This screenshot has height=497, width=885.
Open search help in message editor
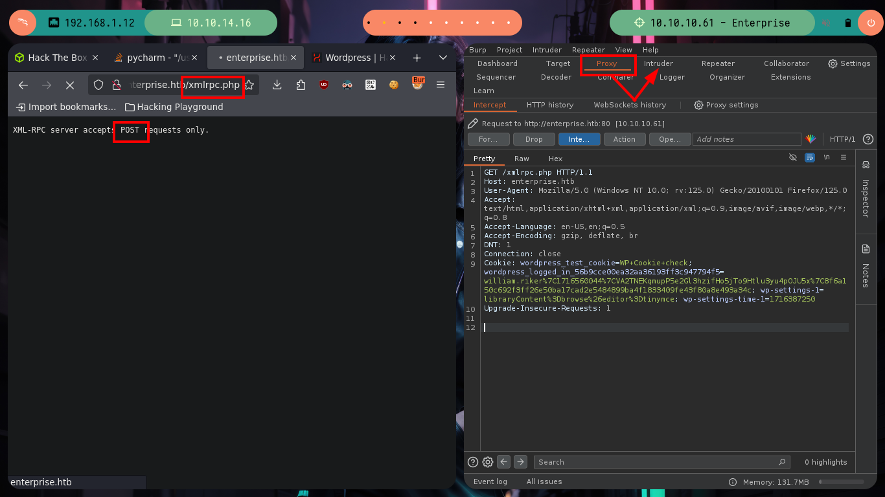(x=473, y=462)
